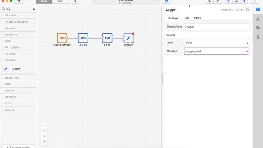Image resolution: width=263 pixels, height=148 pixels.
Task: Expand the TESTING palette category
Action: coord(18,54)
